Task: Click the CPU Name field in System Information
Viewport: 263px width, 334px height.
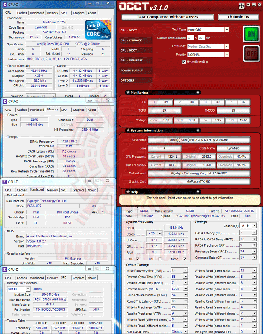Action: (199, 140)
